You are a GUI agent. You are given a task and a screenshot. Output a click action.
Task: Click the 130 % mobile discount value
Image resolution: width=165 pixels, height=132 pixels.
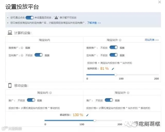click(78, 115)
